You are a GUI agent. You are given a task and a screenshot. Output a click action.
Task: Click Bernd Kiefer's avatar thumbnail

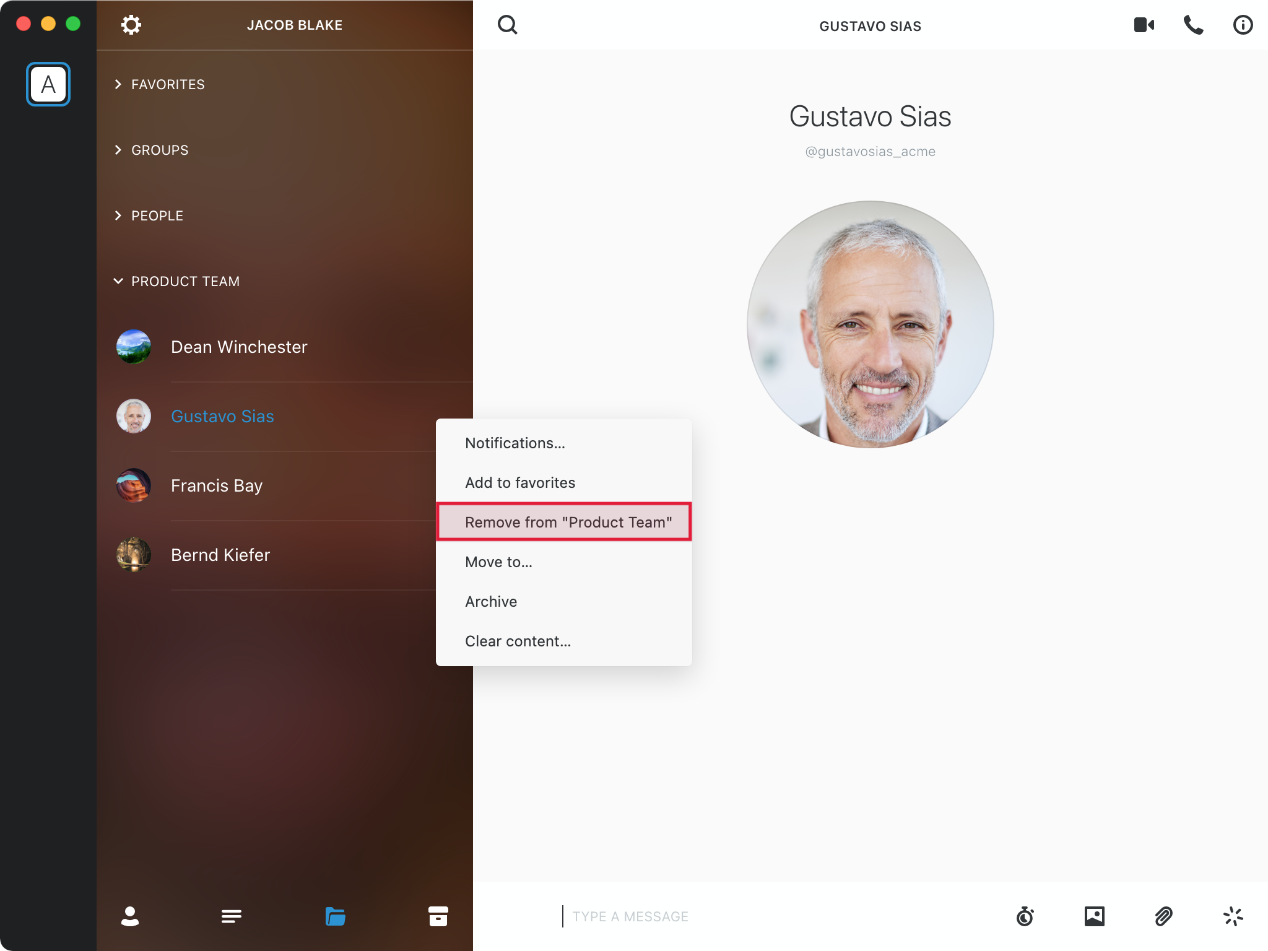point(134,555)
